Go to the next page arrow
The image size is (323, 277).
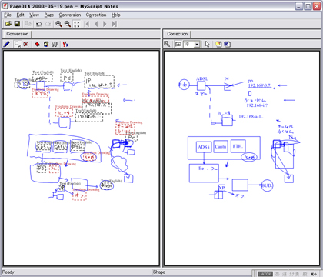click(x=105, y=24)
